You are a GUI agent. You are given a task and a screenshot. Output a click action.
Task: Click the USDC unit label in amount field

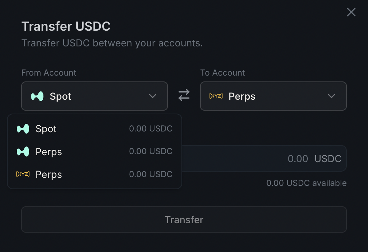click(x=328, y=159)
